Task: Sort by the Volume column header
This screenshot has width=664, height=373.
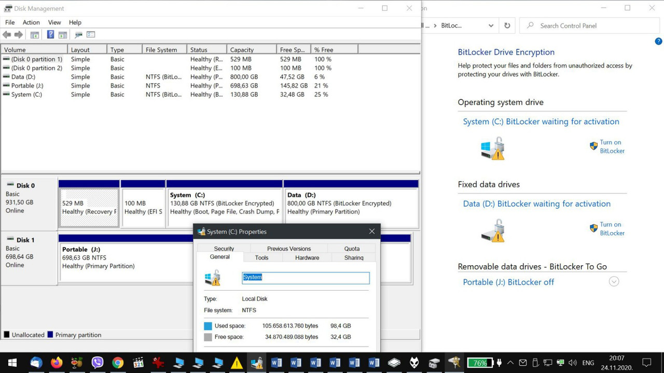Action: (x=34, y=50)
